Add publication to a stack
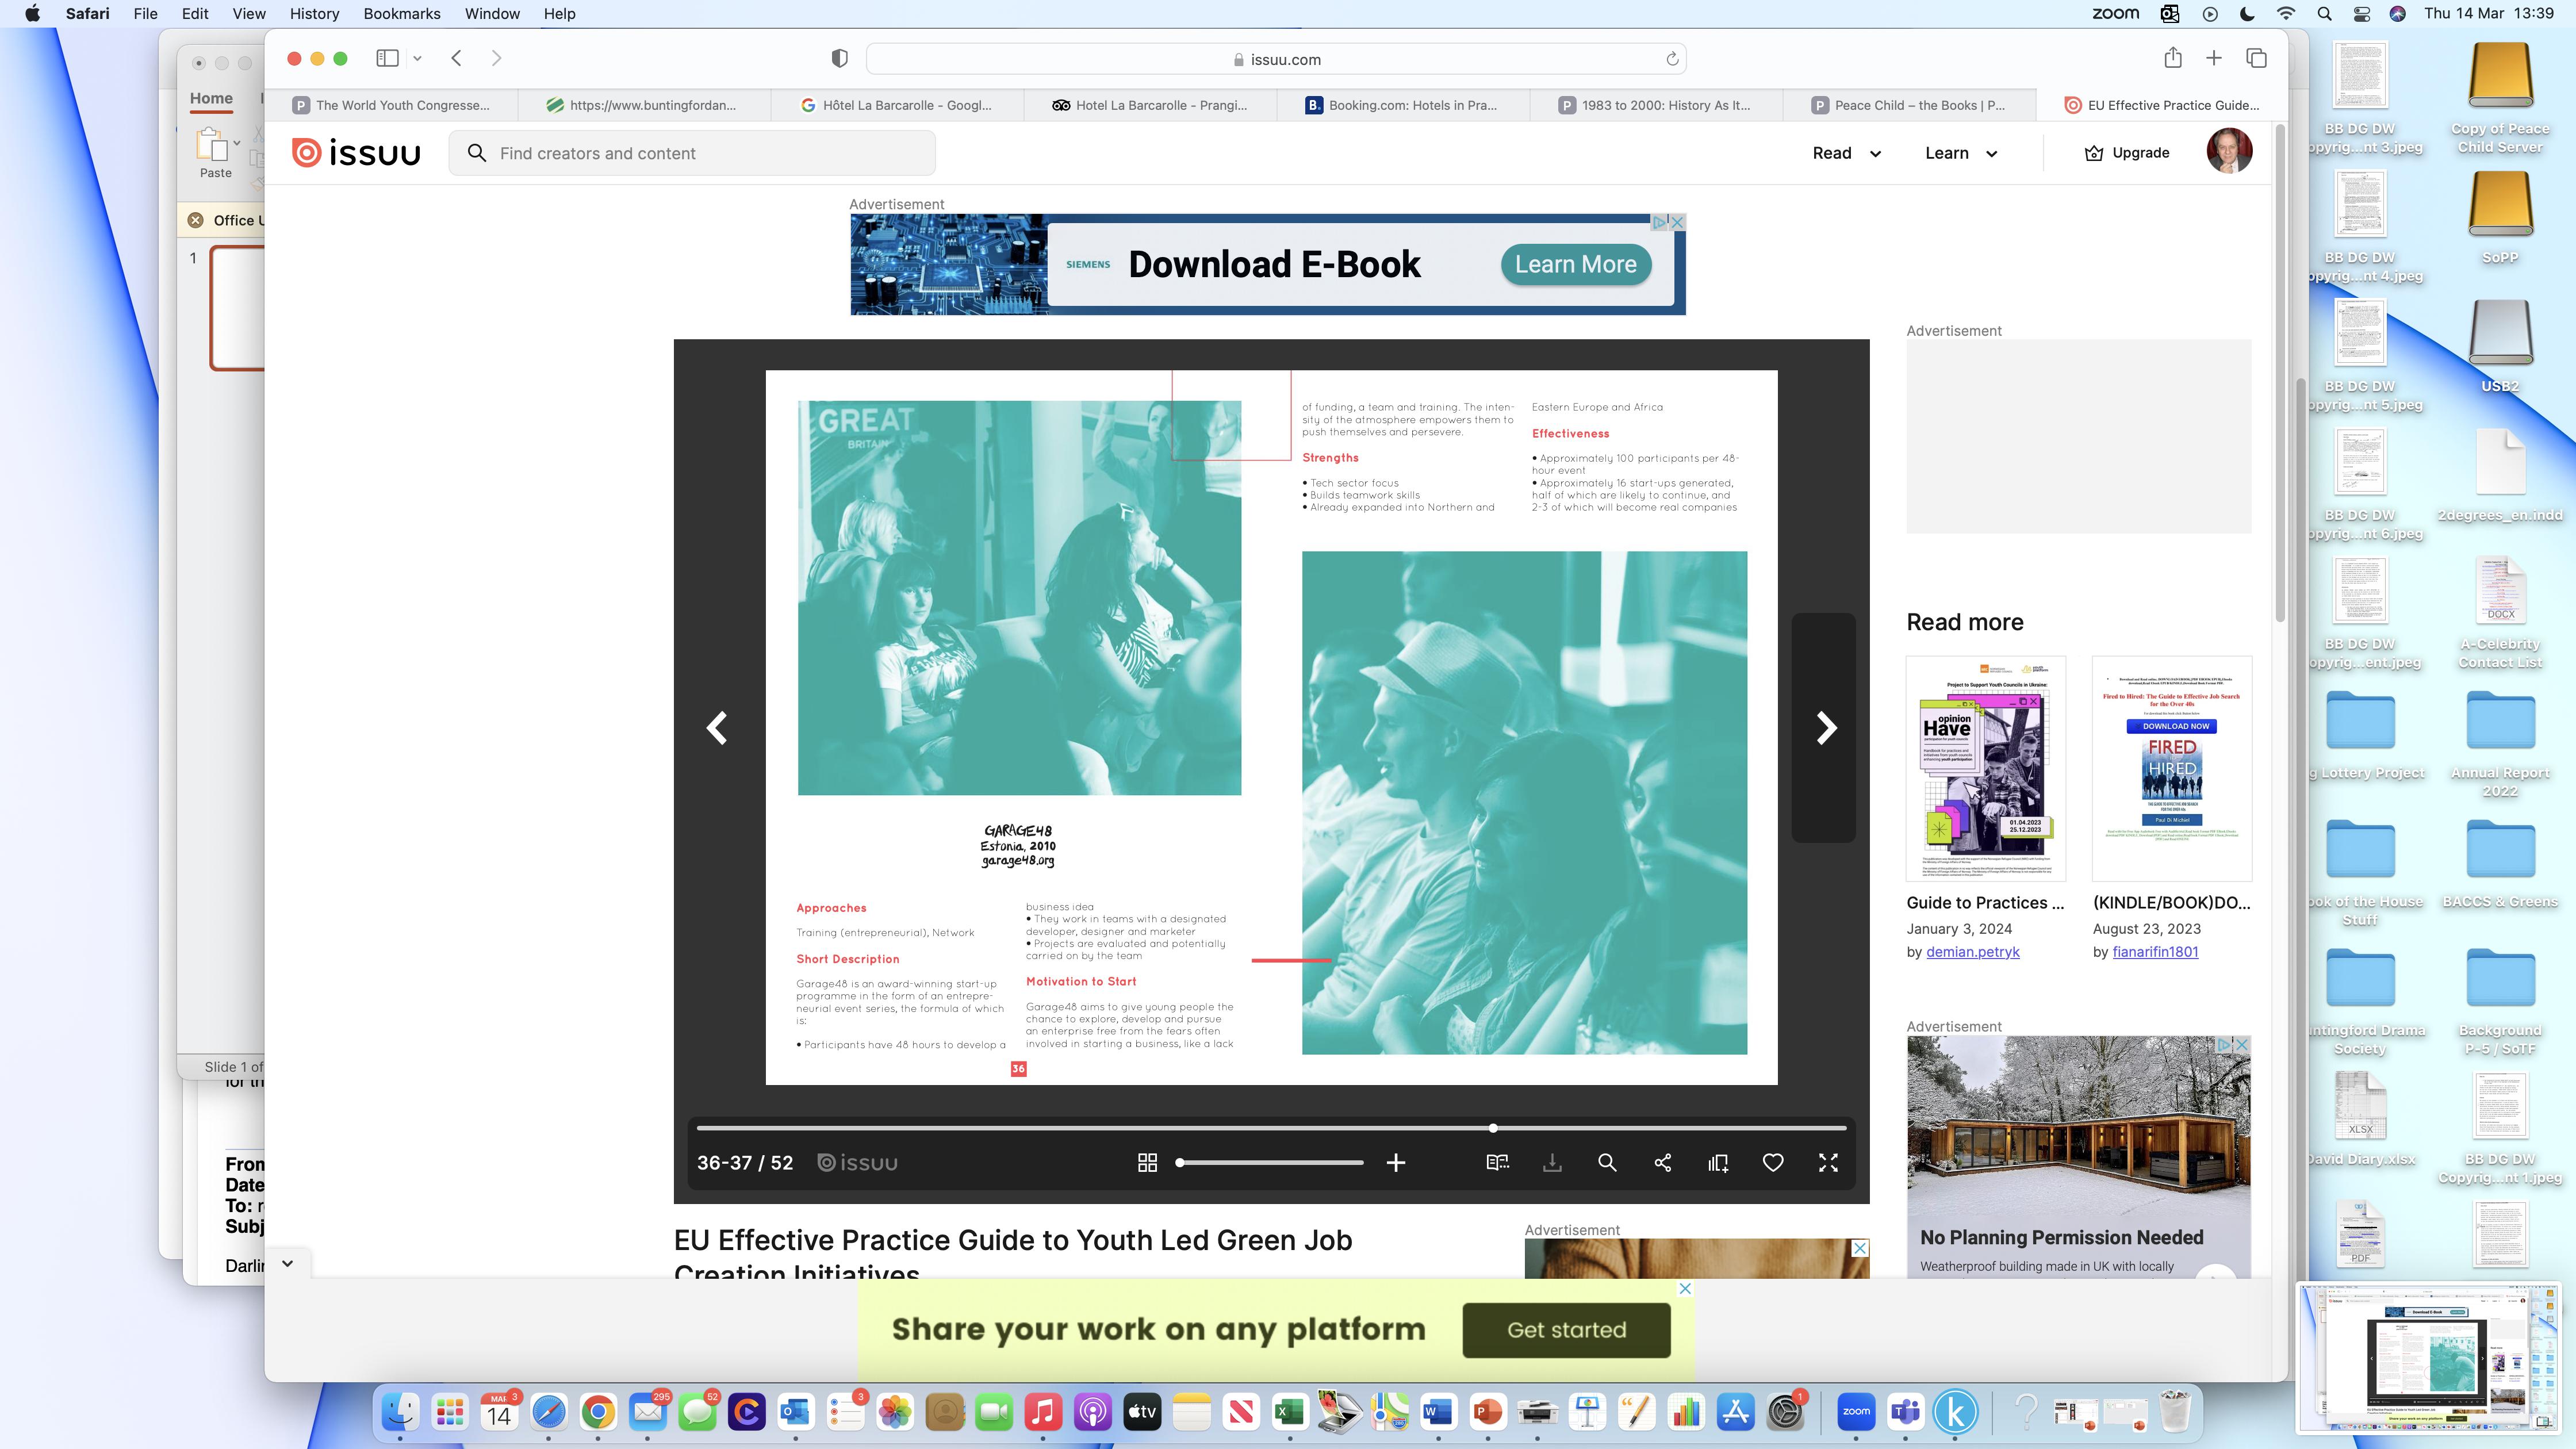Viewport: 2576px width, 1449px height. pyautogui.click(x=1718, y=1162)
